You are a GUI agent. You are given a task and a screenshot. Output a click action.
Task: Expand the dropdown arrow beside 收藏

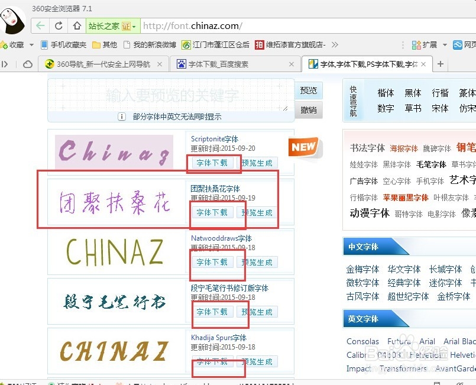click(x=31, y=45)
